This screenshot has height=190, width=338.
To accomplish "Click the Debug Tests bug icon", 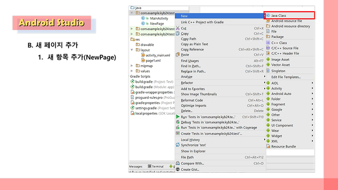I will click(x=177, y=122).
